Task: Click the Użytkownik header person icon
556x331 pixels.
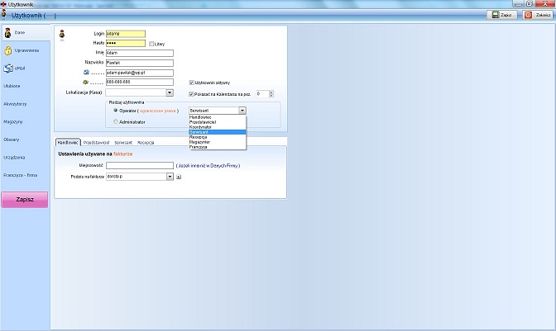Action: (x=4, y=14)
